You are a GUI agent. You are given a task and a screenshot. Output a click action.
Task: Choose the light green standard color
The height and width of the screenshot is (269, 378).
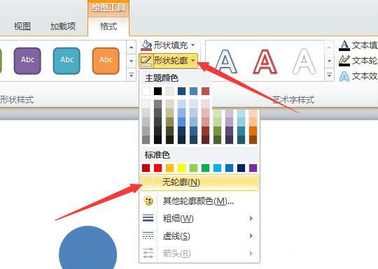(x=194, y=168)
